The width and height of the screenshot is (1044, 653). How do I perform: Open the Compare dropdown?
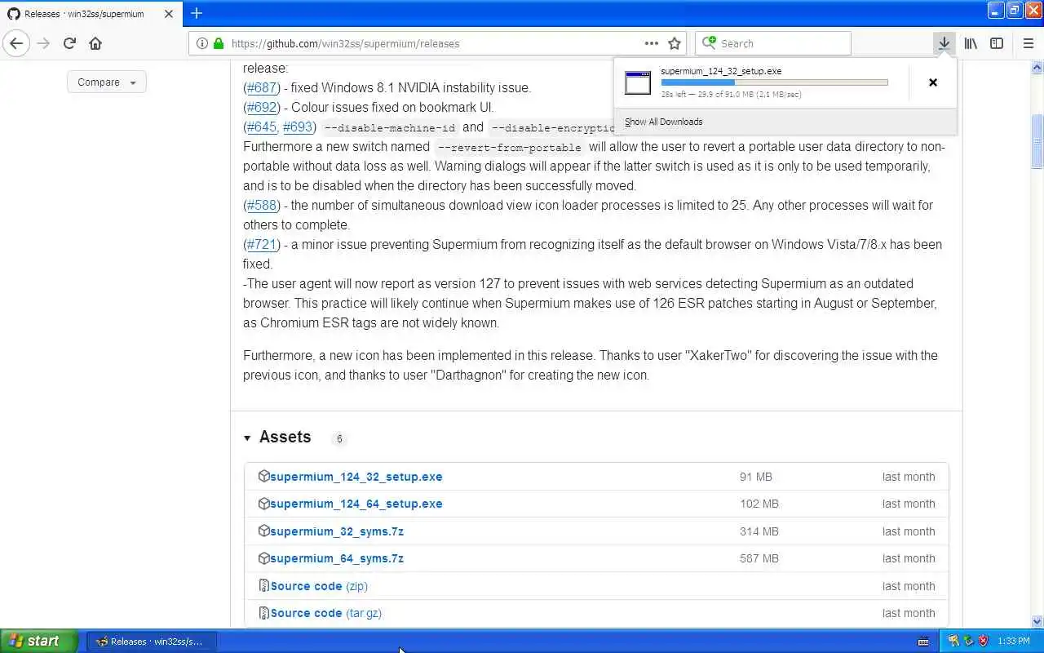pyautogui.click(x=107, y=82)
